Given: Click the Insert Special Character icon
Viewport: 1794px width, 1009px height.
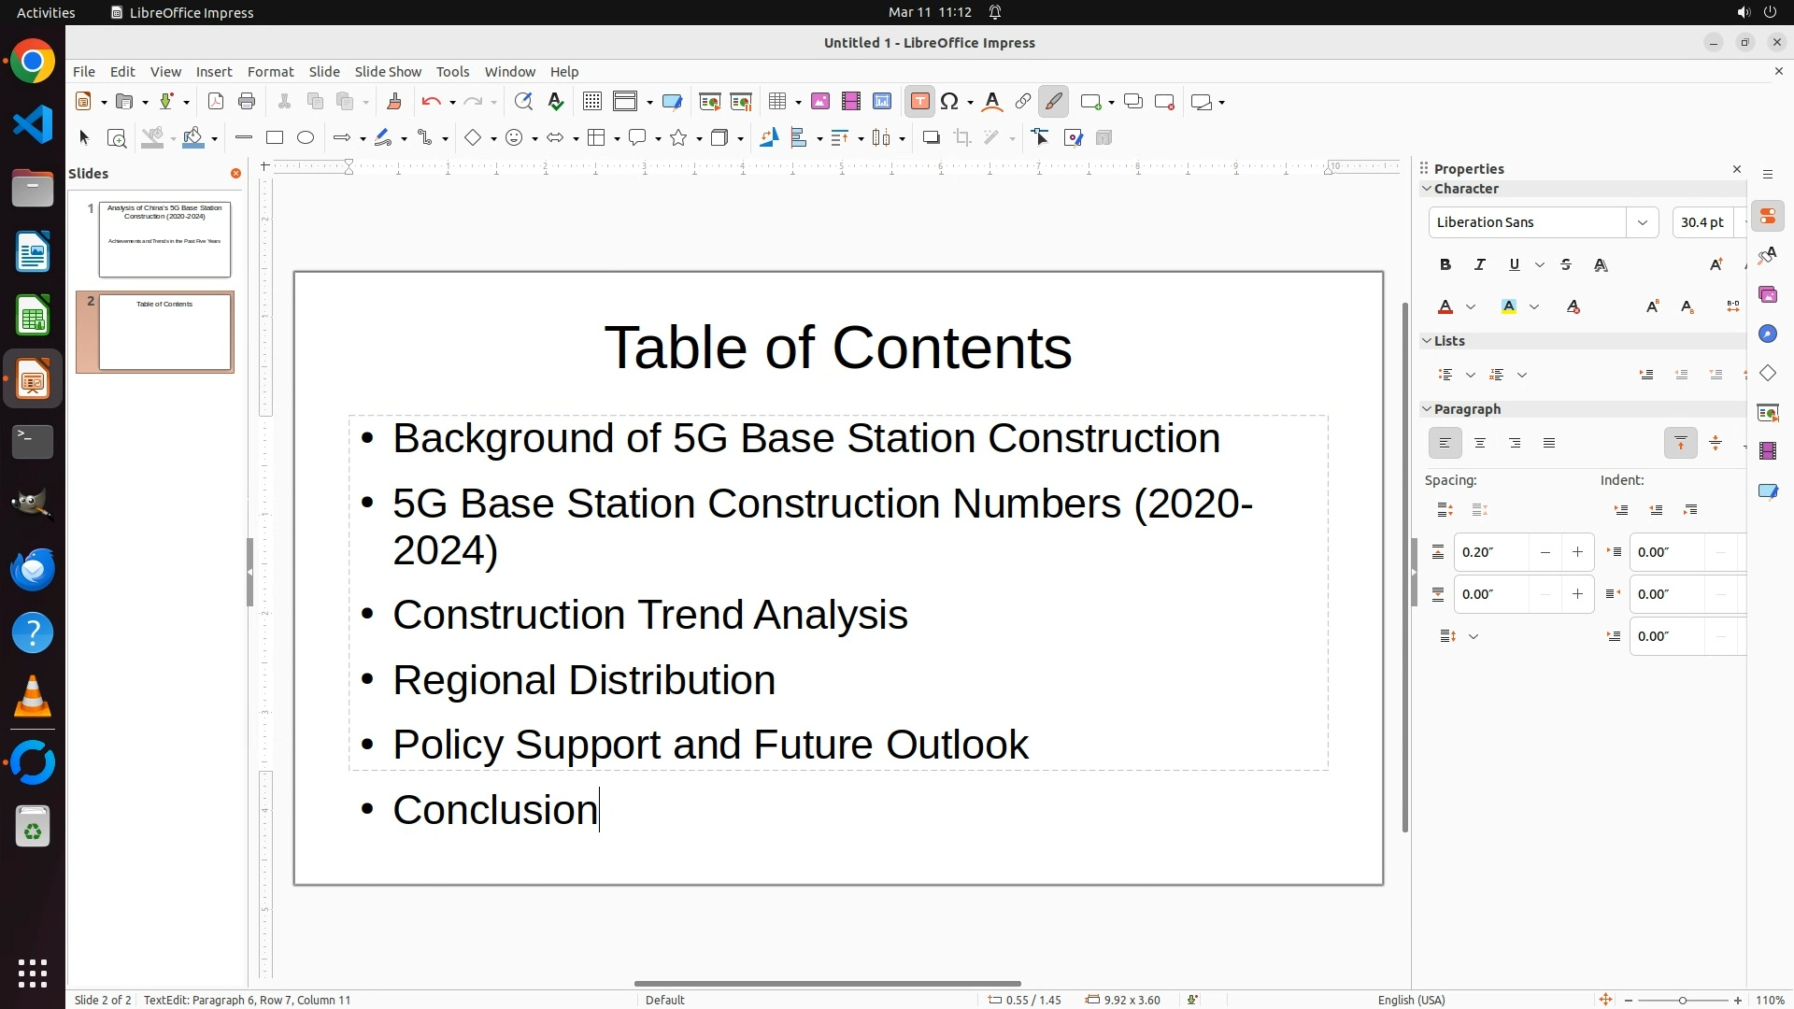Looking at the screenshot, I should (x=950, y=102).
